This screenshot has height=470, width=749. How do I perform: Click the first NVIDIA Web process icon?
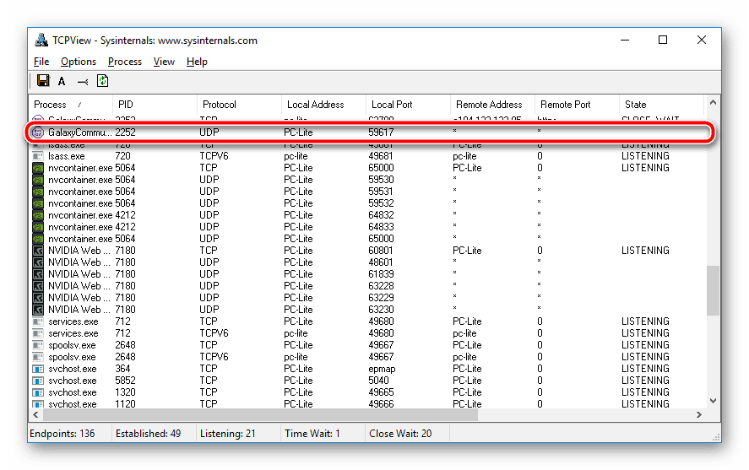point(37,251)
